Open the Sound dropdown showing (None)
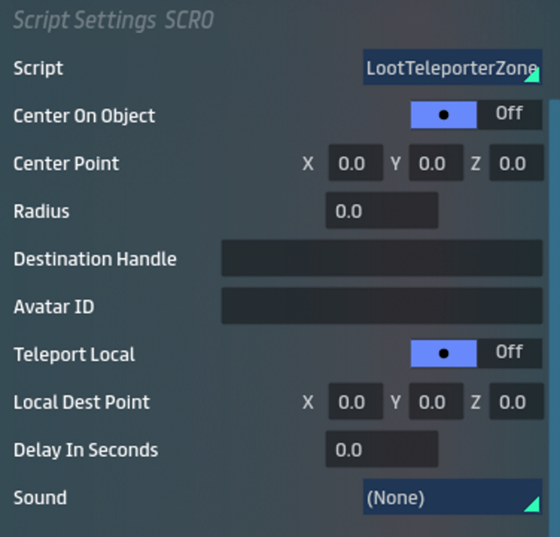Viewport: 560px width, 537px height. 451,498
